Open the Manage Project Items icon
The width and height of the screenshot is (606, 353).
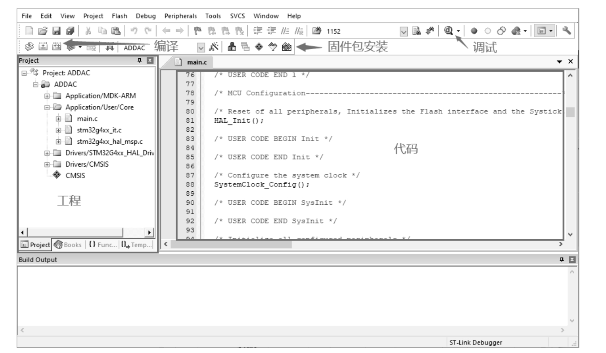pyautogui.click(x=231, y=47)
